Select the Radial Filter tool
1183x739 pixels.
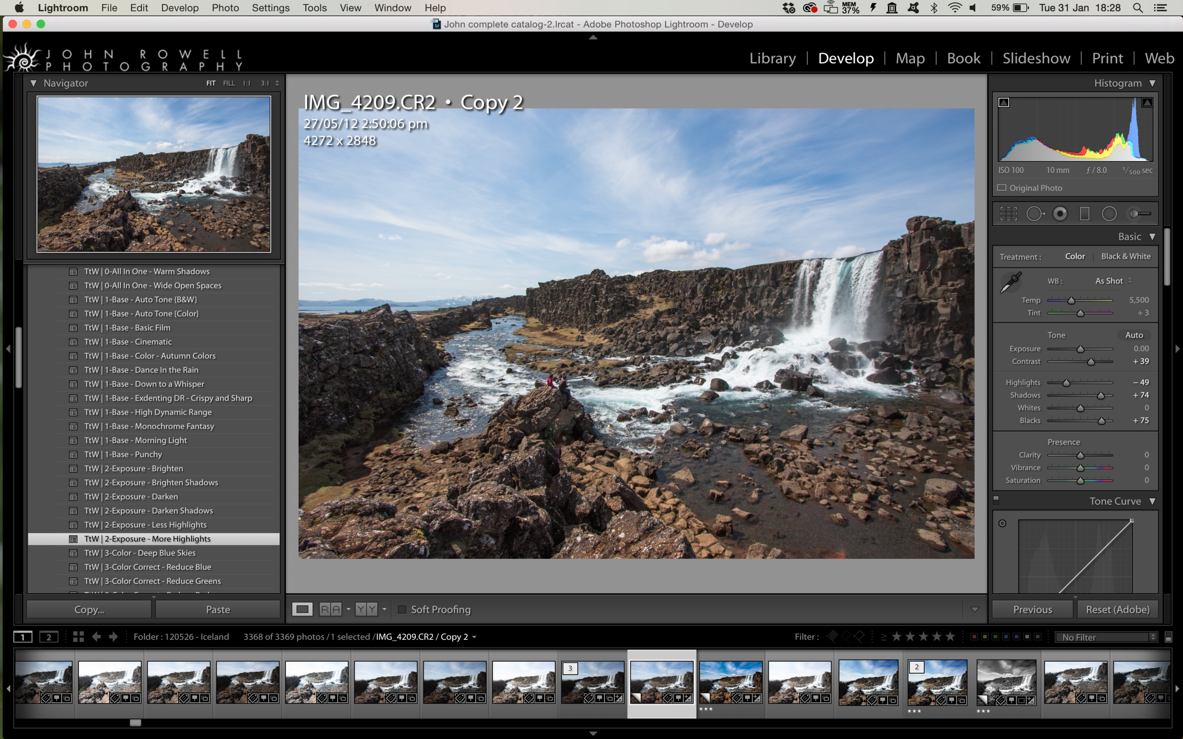(1109, 214)
